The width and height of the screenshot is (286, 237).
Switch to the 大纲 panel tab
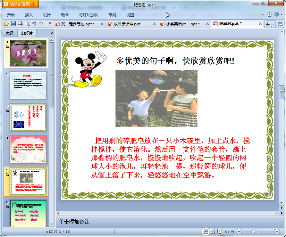pos(10,33)
